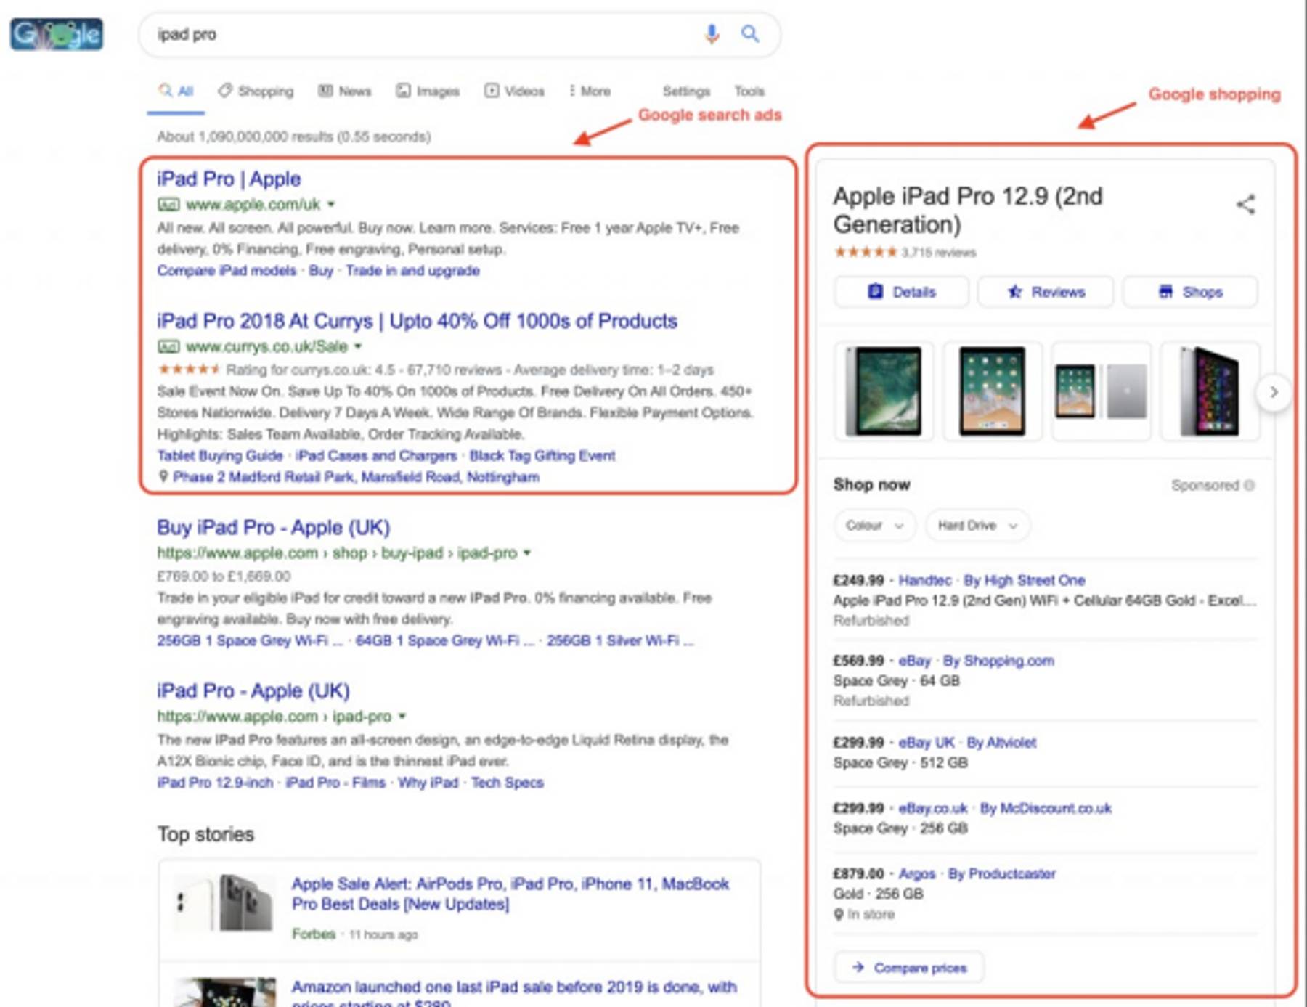This screenshot has width=1307, height=1007.
Task: Open Phase 2 Madford Retail Park address link
Action: (x=356, y=477)
